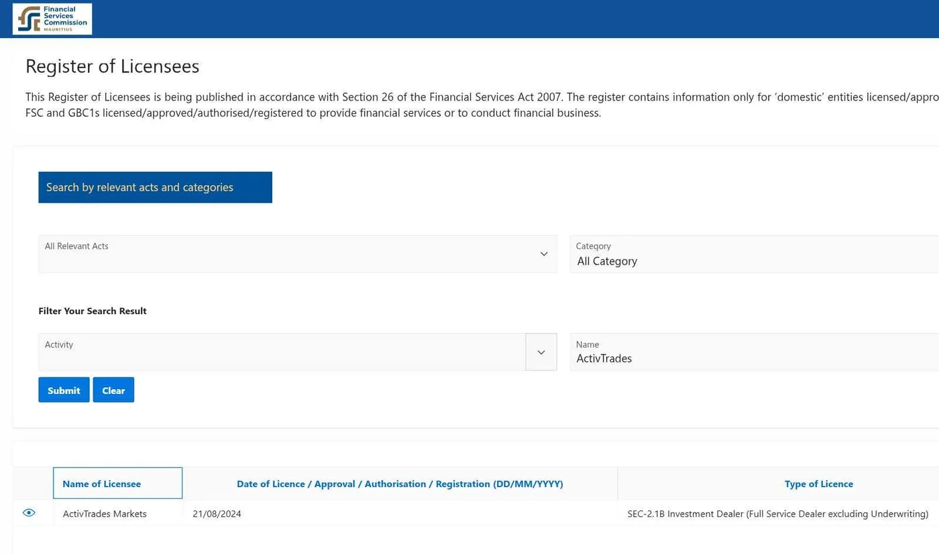
Task: Focus the Activity text field
Action: (282, 352)
